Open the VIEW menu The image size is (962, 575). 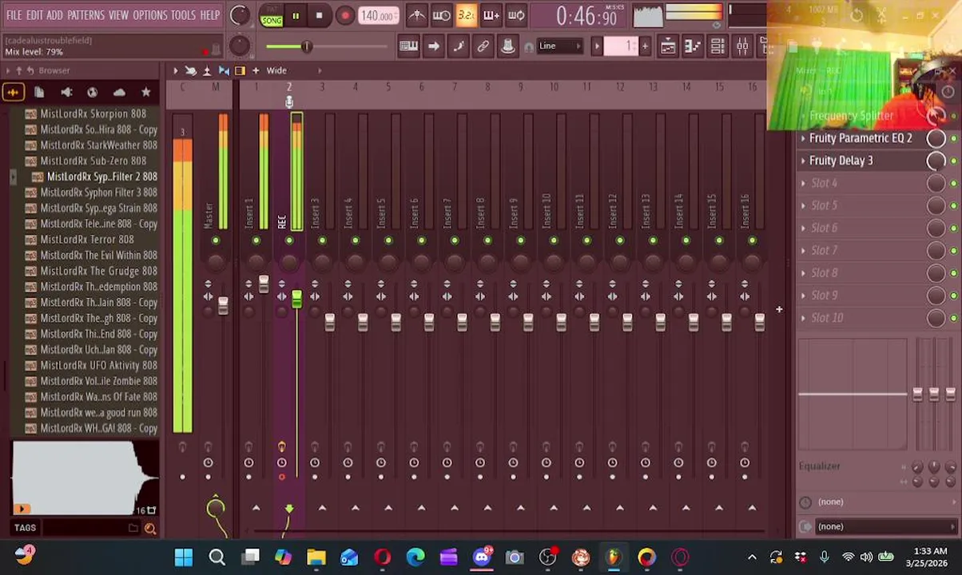tap(118, 15)
